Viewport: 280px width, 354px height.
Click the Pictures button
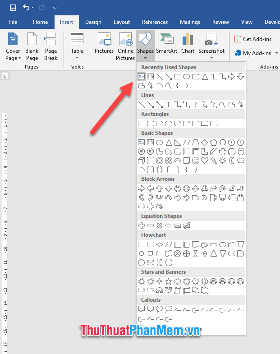tap(104, 43)
